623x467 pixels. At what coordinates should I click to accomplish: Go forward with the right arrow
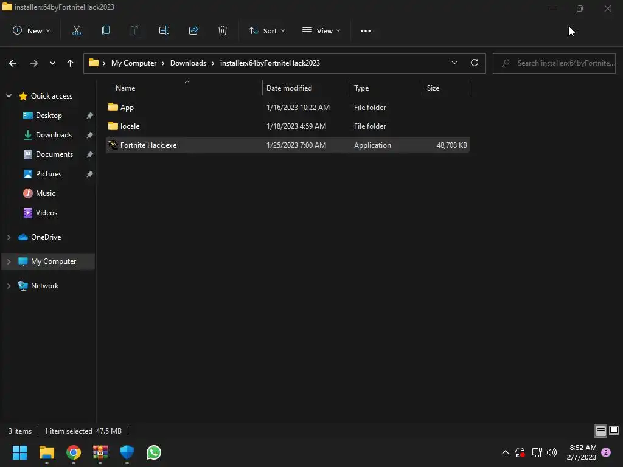[x=34, y=63]
